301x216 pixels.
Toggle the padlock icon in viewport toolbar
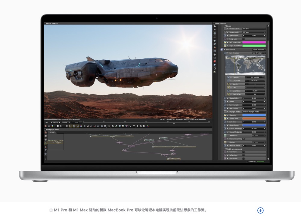pos(130,126)
